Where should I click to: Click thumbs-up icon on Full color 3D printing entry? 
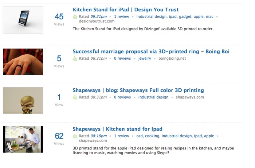[x=75, y=97]
